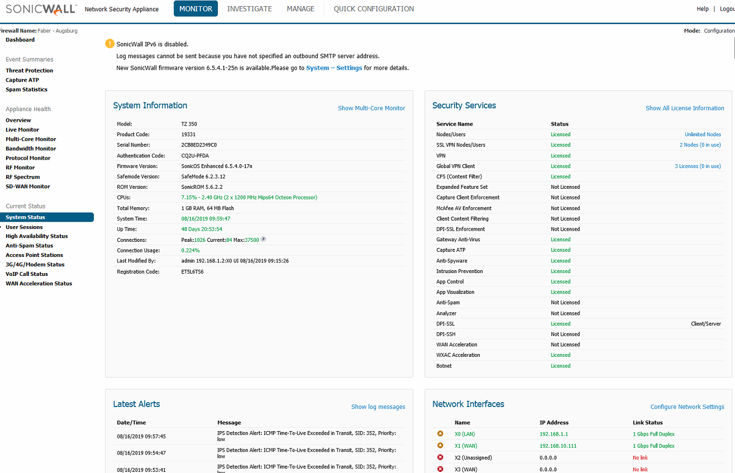Open SD-WAN Monitor
The image size is (735, 473).
coord(28,187)
